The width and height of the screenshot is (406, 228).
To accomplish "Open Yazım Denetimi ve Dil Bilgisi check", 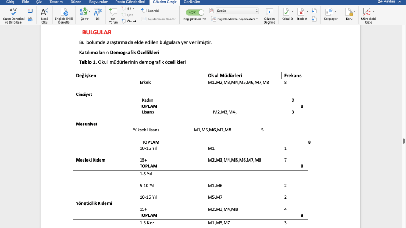I will [13, 15].
